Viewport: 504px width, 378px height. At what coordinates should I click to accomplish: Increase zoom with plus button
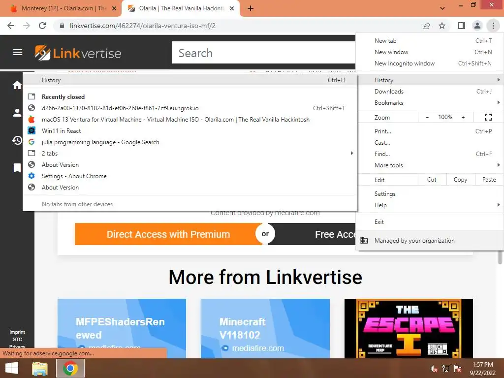tap(463, 117)
